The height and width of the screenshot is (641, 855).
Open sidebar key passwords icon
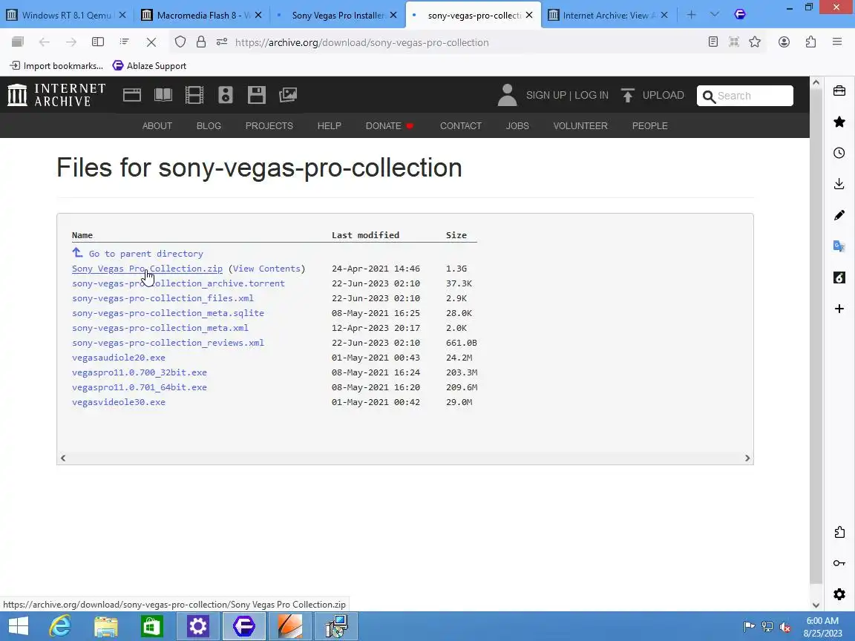pyautogui.click(x=839, y=563)
